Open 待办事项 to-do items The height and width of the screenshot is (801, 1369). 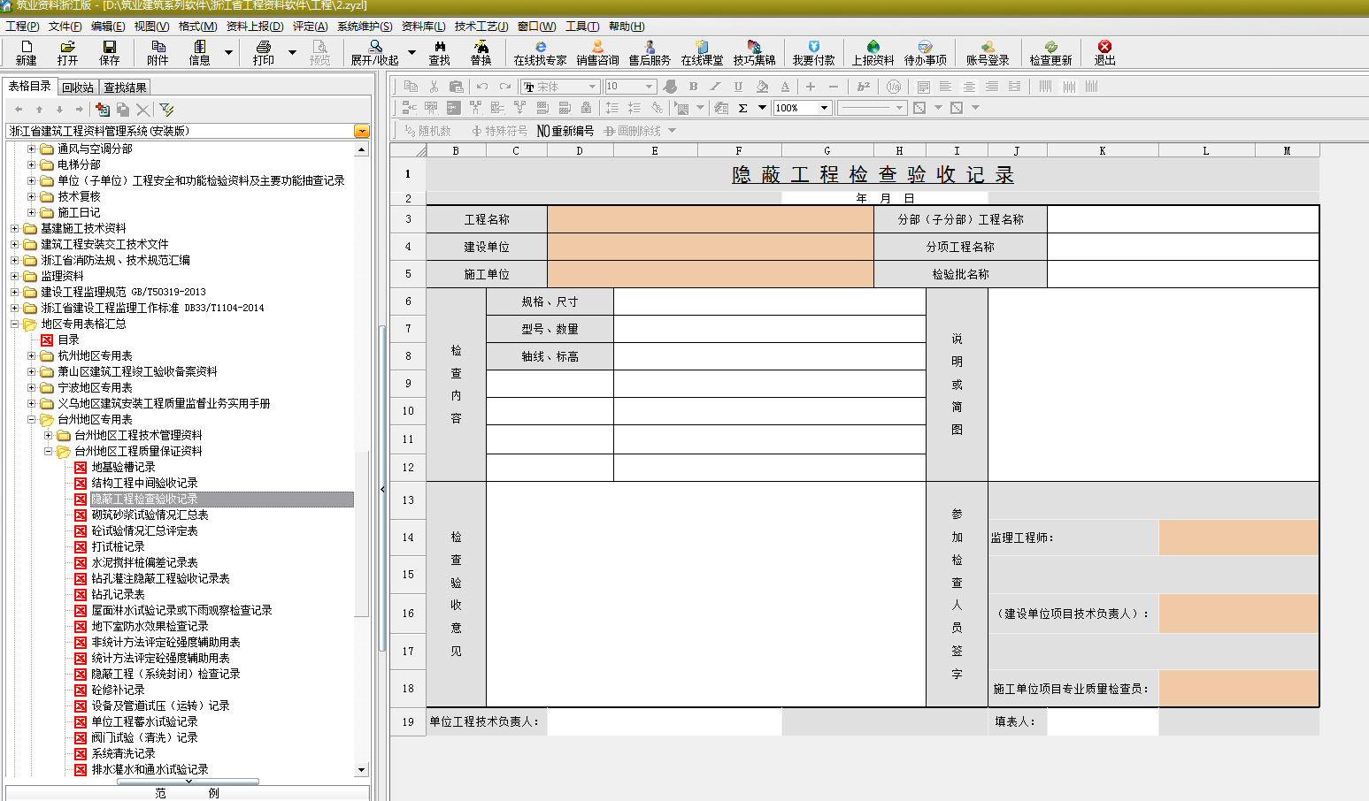[x=926, y=52]
